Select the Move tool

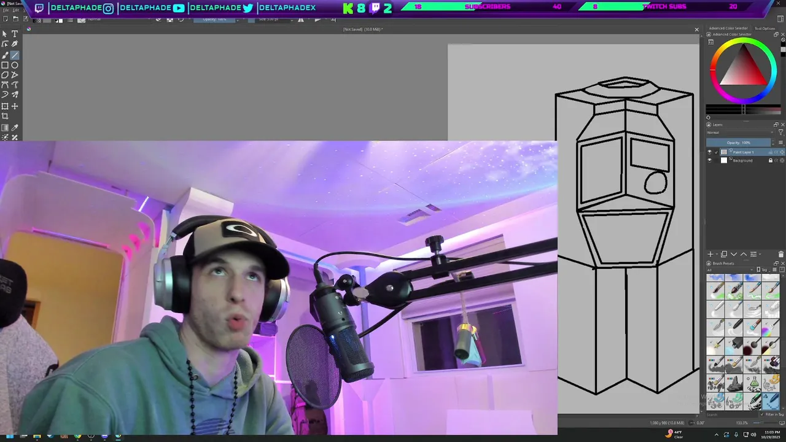(15, 106)
